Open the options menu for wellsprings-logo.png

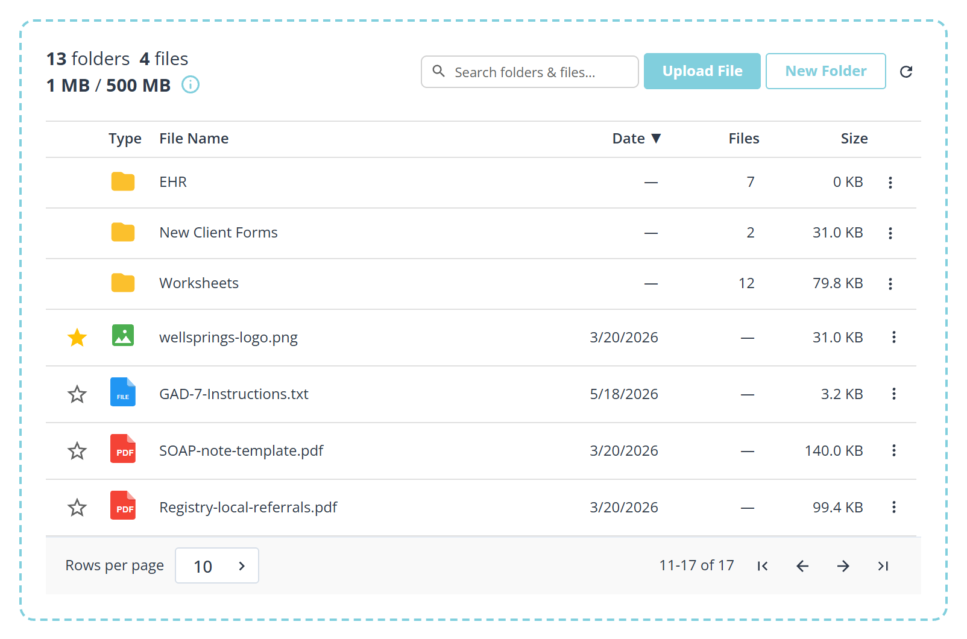click(x=894, y=337)
